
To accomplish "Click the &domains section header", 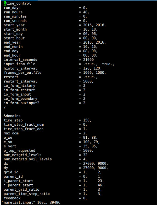I will coord(12,116).
